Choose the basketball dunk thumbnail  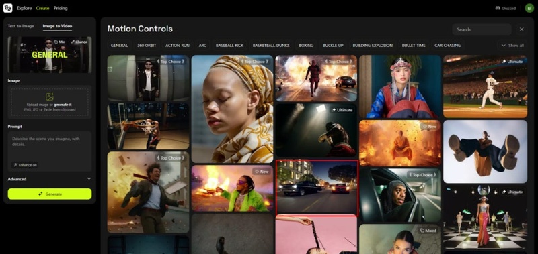[148, 126]
